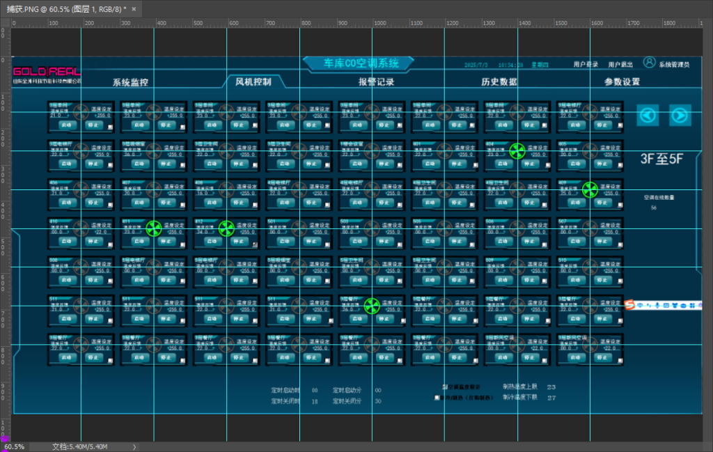Click the 用户登录 link
This screenshot has height=452, width=713.
pos(586,65)
